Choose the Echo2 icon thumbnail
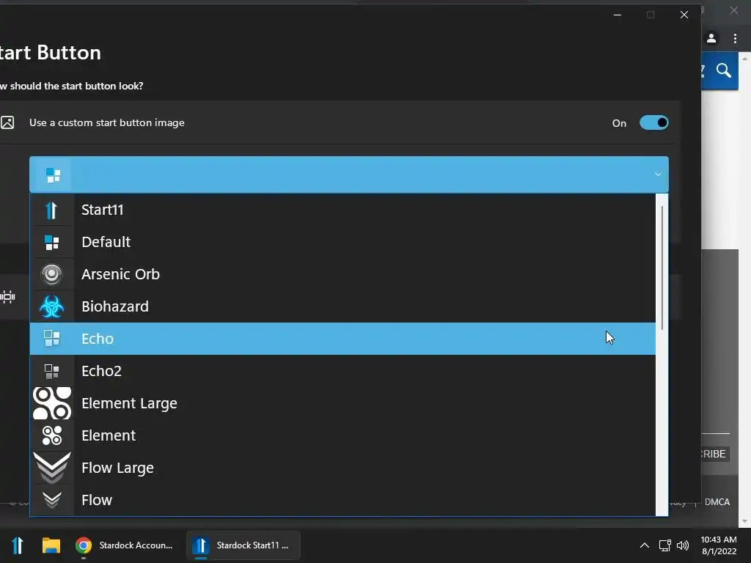Screen dimensions: 751x563 click(x=52, y=371)
